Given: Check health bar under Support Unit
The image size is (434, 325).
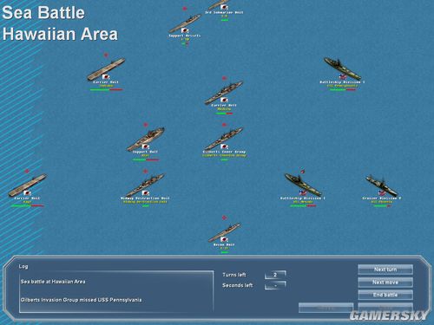Looking at the screenshot, I should (x=146, y=159).
